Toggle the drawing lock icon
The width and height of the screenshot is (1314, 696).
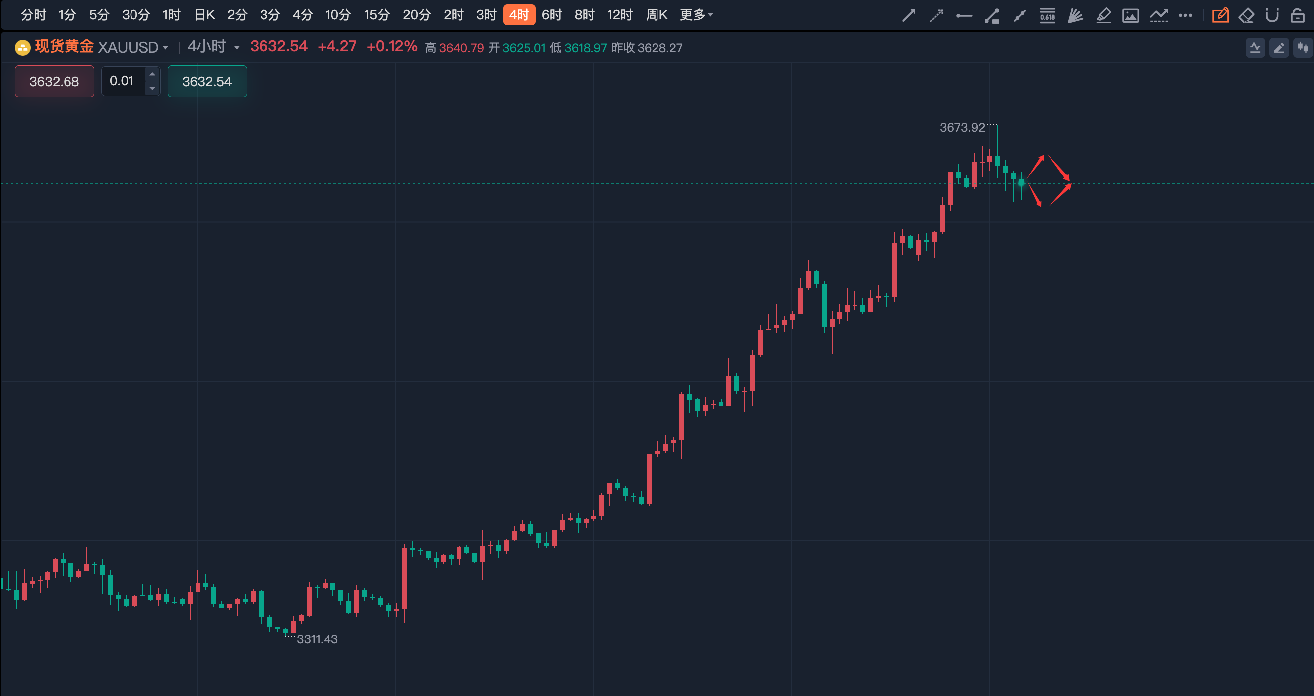point(1298,15)
